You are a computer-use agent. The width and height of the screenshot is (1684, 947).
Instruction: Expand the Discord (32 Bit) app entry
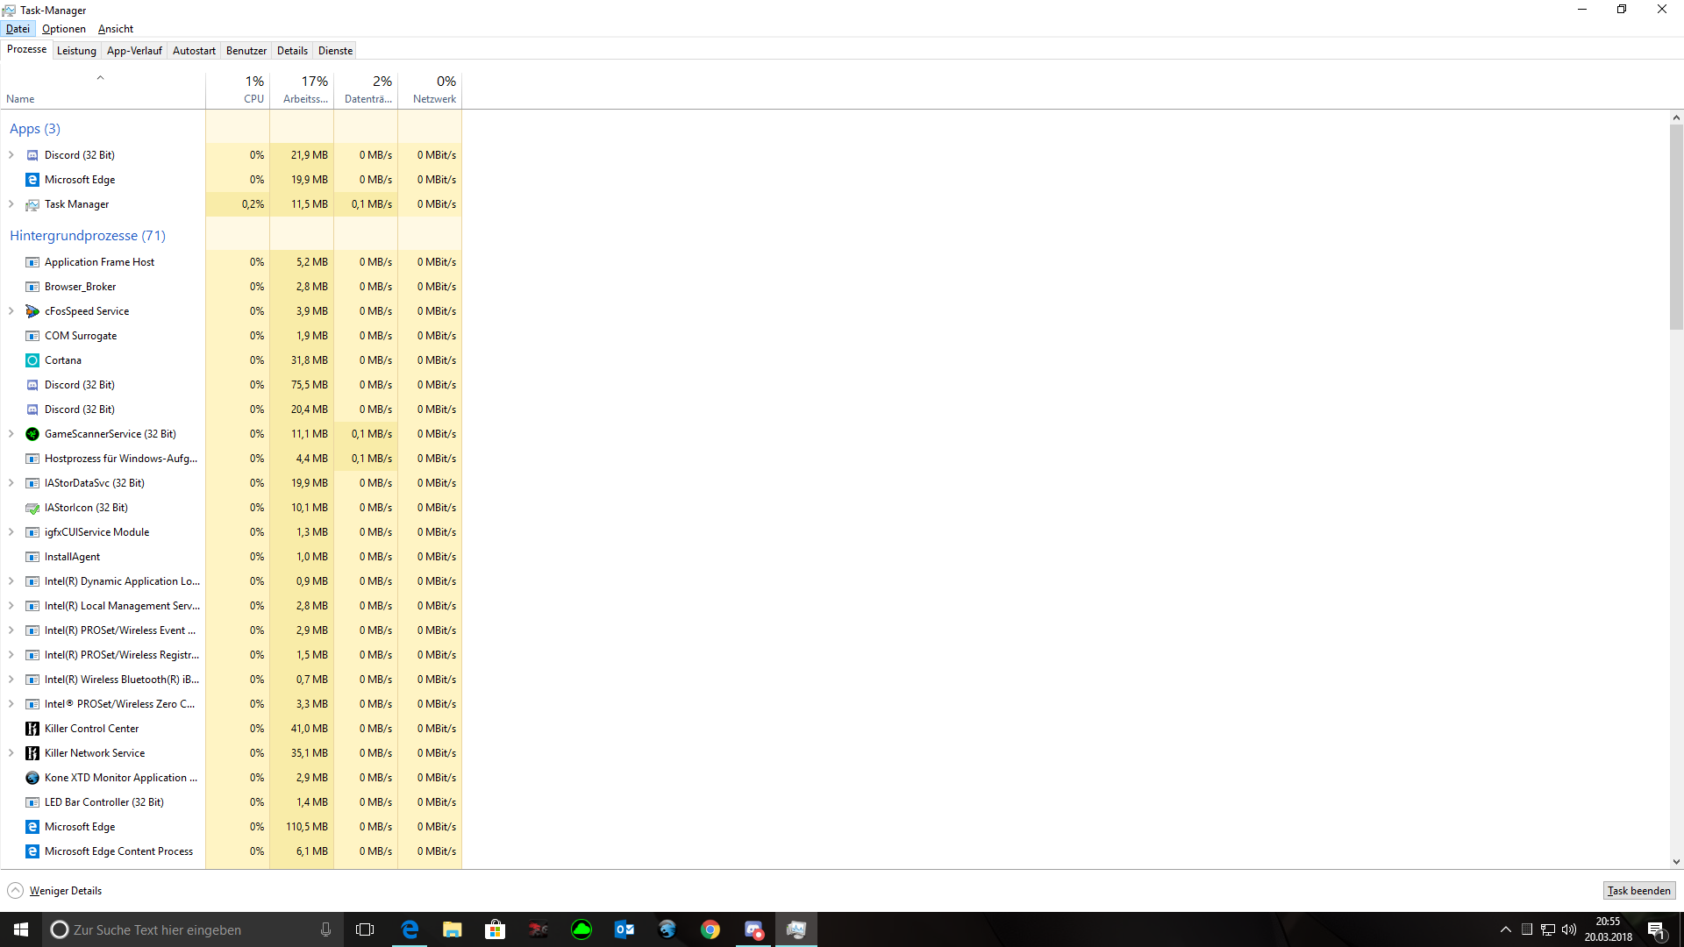[11, 155]
